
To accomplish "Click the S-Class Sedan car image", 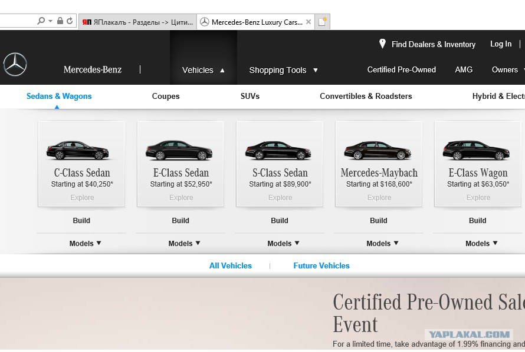I will 278,150.
